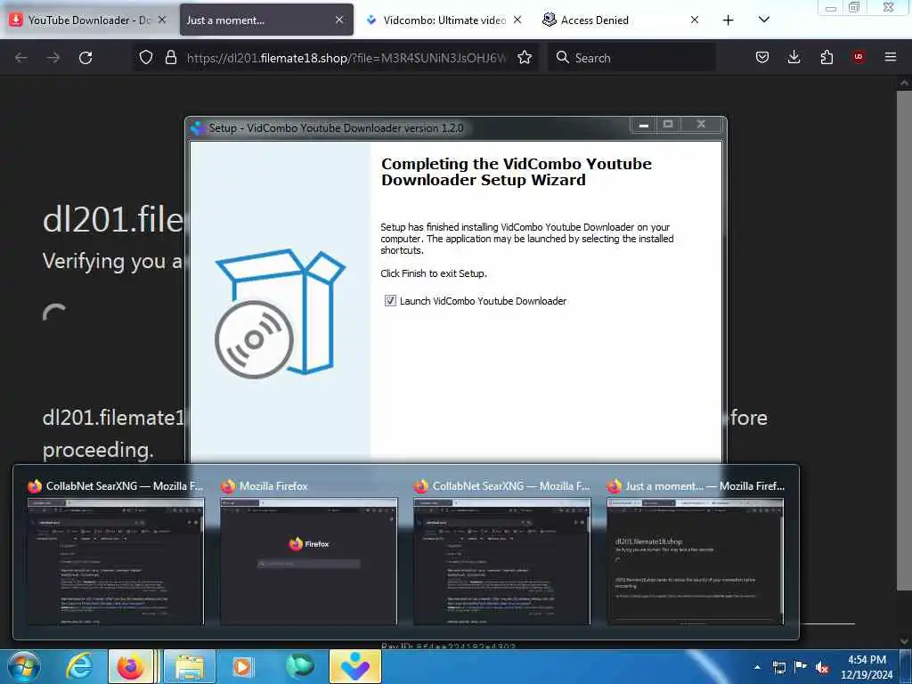Click the scrollbar up arrow in Firefox
Screen dimensions: 912x684
(x=904, y=83)
